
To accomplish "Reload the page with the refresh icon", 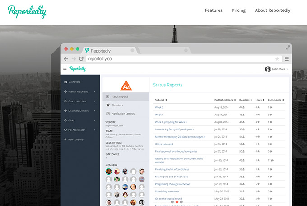I will (x=81, y=59).
